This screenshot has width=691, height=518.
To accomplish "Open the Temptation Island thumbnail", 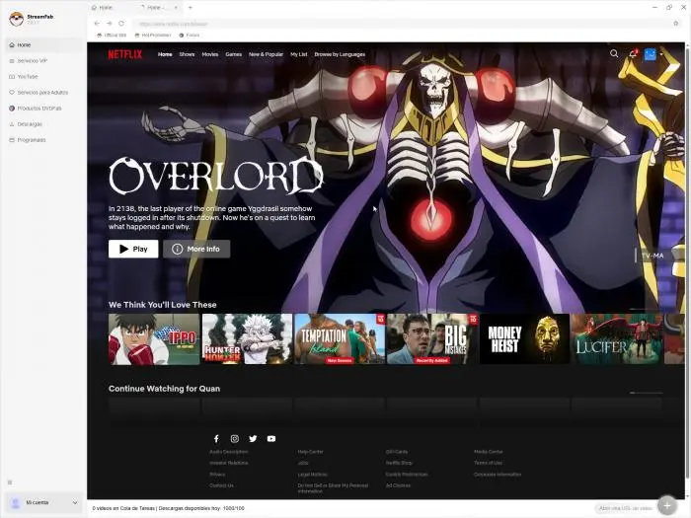I will click(340, 338).
